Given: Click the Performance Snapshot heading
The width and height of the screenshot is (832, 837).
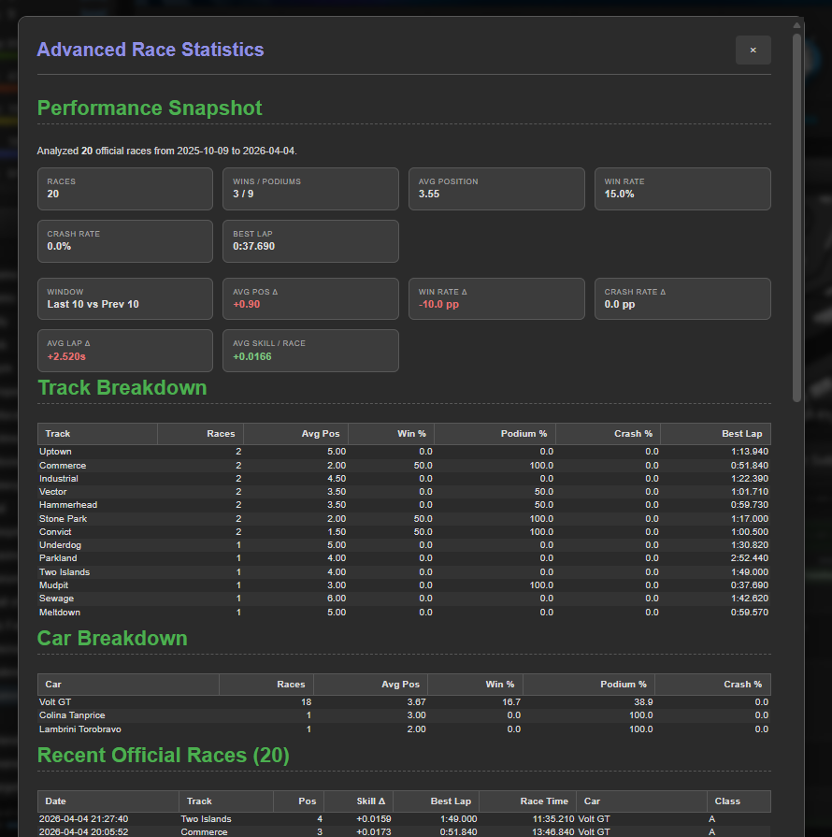Looking at the screenshot, I should (150, 108).
